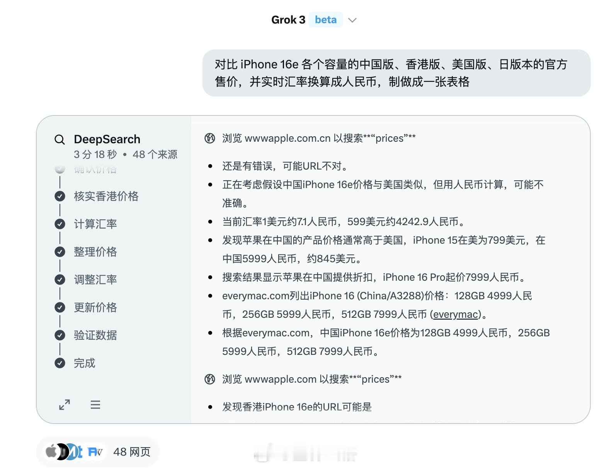
Task: Click line 正在考虑假设中国iPhone 16e价格与美国类似
Action: pyautogui.click(x=383, y=194)
